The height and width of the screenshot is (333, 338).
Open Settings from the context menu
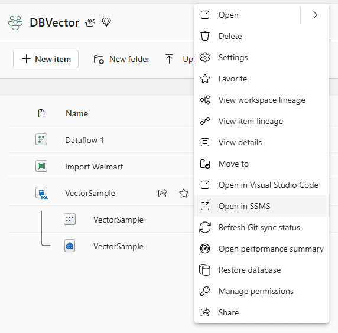261,57
